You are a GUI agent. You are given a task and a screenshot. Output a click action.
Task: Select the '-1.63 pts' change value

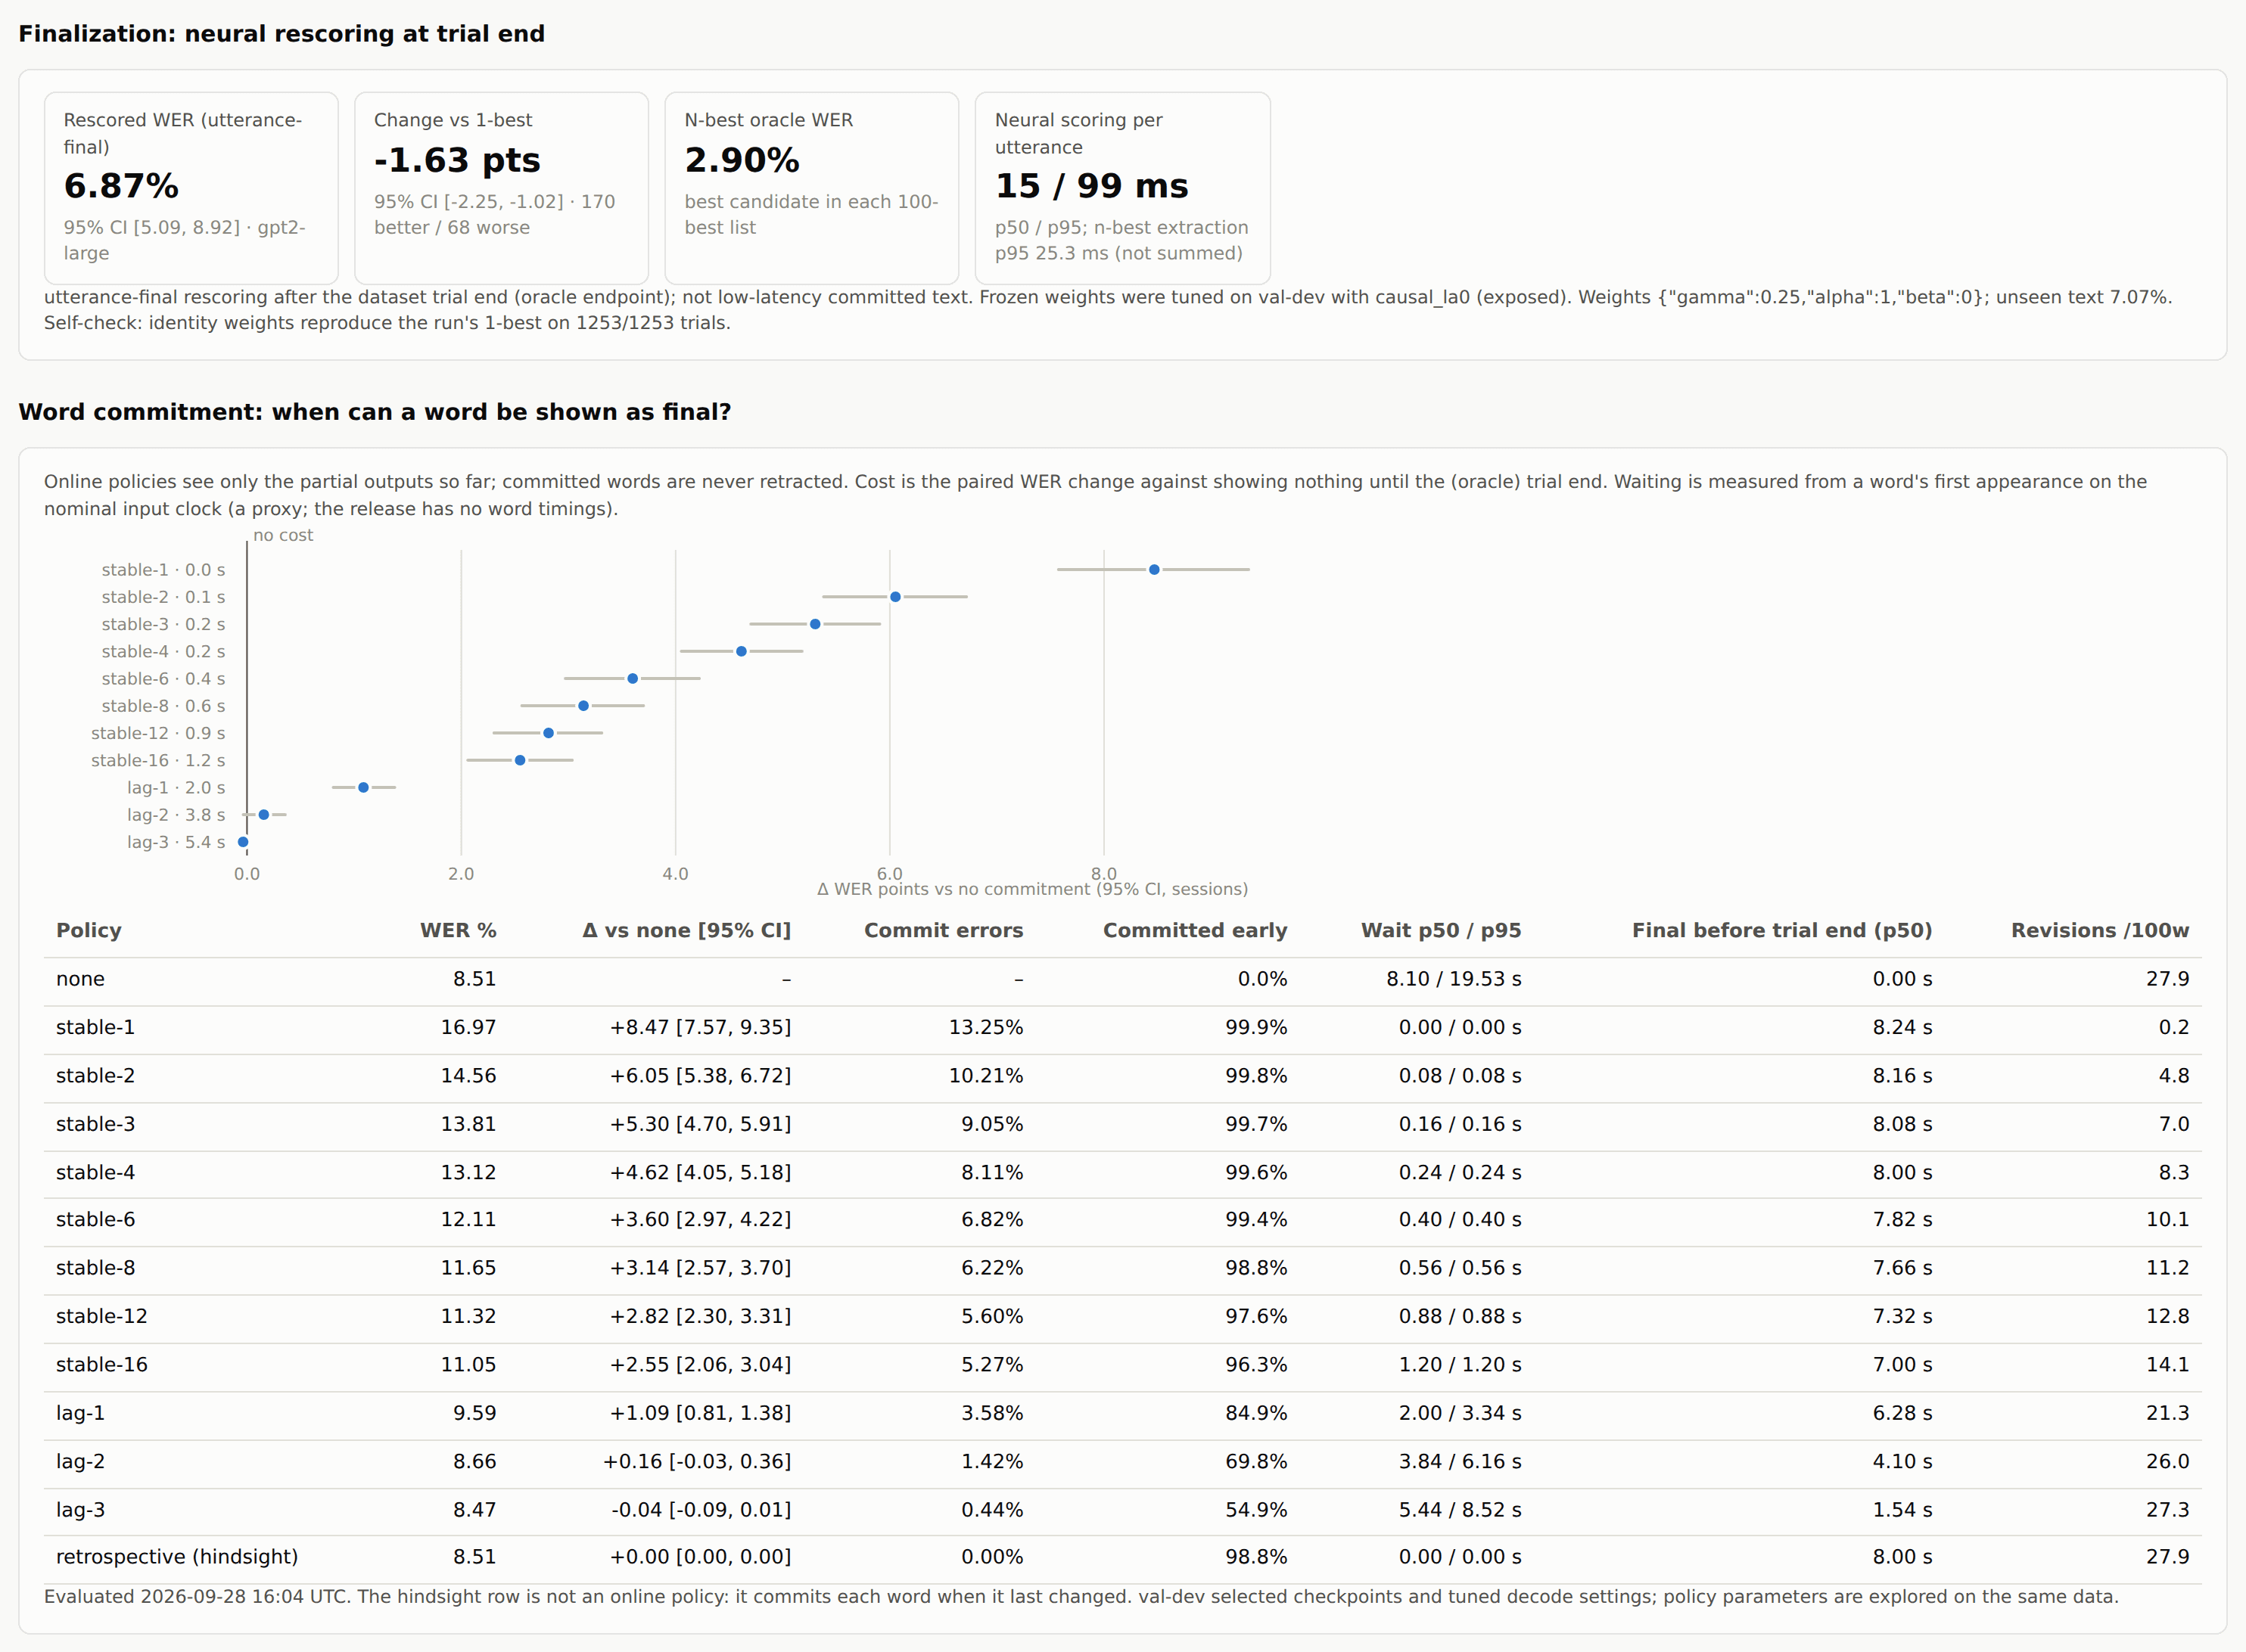pyautogui.click(x=457, y=160)
